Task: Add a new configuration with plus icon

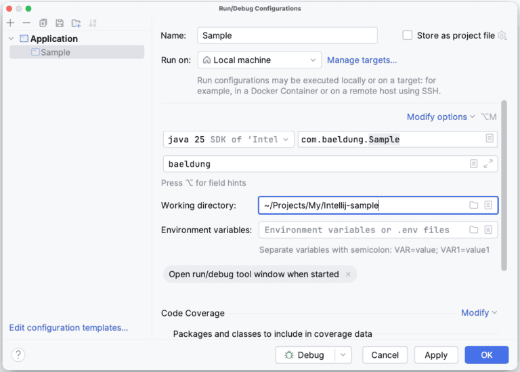Action: coord(10,23)
